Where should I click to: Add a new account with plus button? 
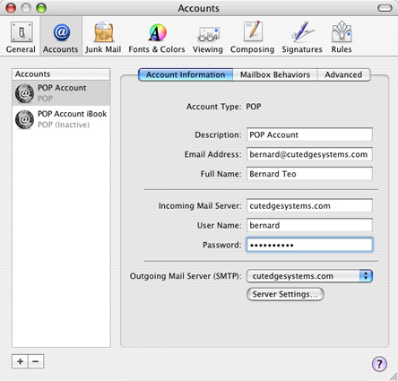tap(20, 361)
